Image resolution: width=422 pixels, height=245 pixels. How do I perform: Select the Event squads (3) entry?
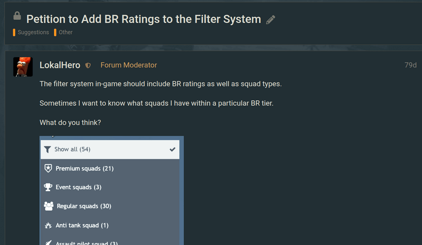[78, 187]
